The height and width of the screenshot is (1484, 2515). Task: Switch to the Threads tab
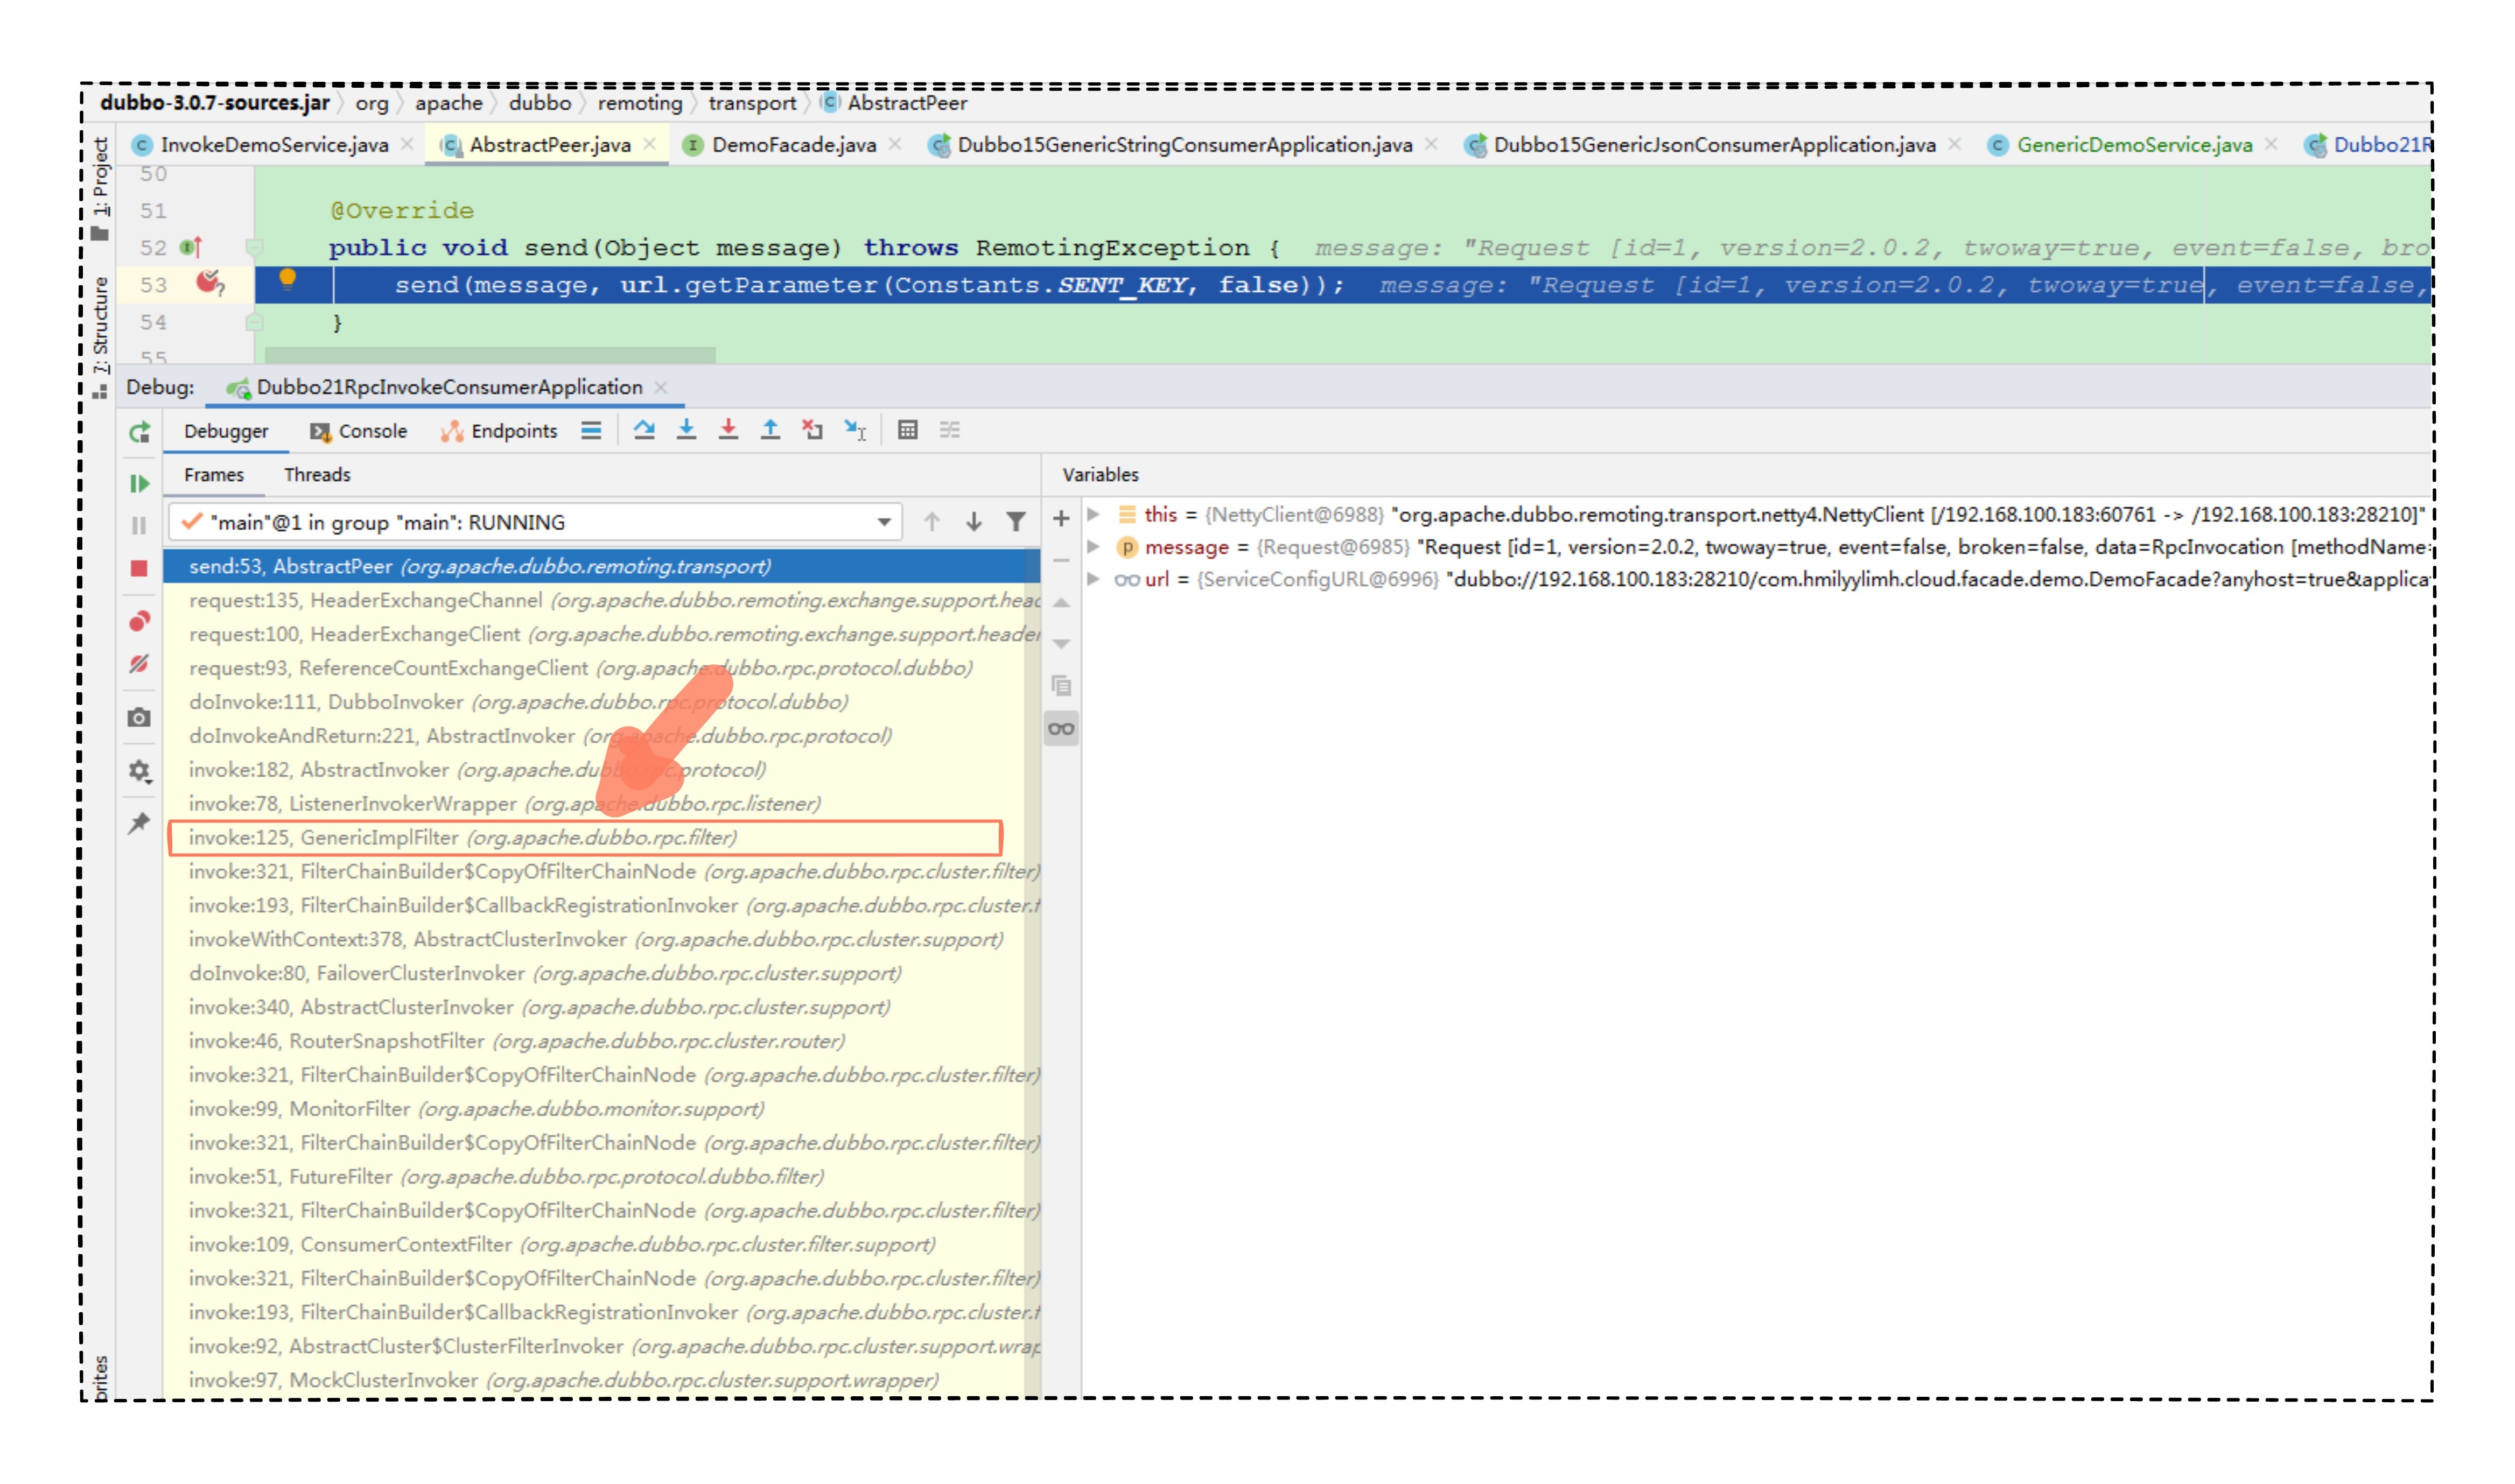click(x=317, y=475)
